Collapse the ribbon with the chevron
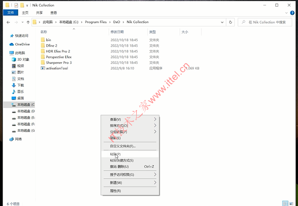Image resolution: width=298 pixels, height=206 pixels. coord(286,13)
